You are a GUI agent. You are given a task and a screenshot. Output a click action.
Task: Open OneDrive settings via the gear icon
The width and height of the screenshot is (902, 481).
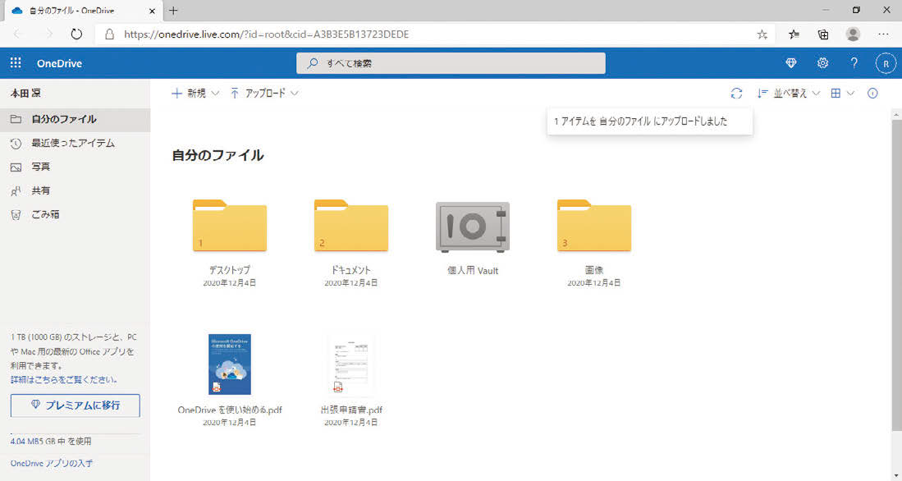[x=822, y=62]
